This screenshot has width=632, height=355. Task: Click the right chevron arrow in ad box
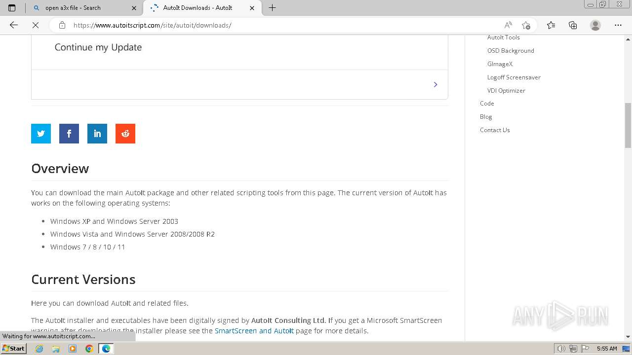point(435,85)
